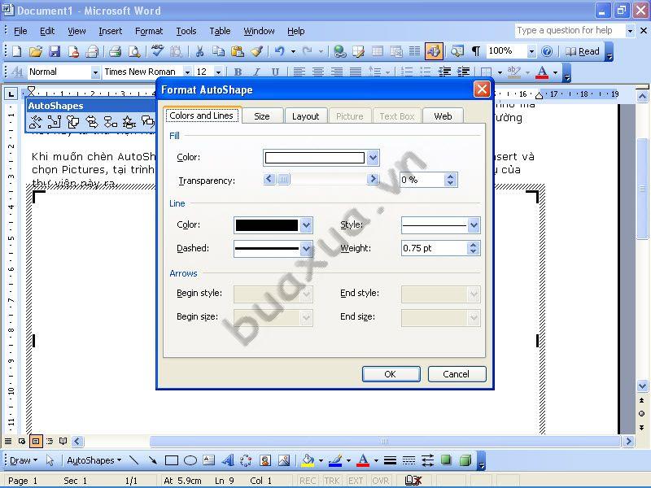
Task: Open the Fill Color dropdown in the dialog
Action: coord(373,158)
